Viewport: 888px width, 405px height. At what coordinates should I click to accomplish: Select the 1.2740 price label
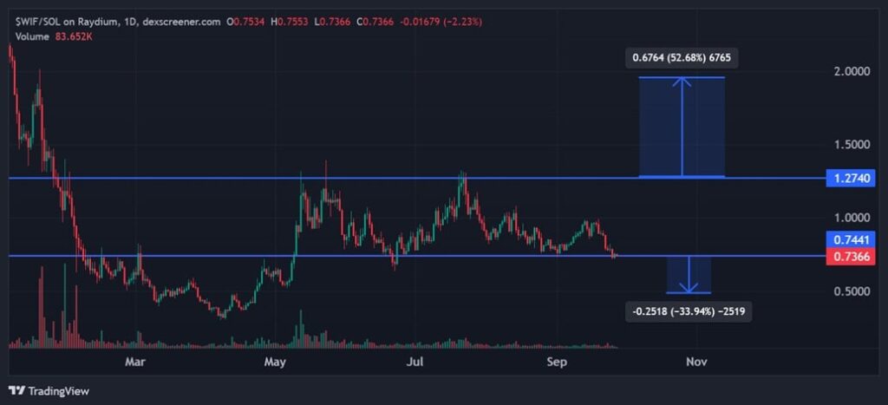(851, 178)
